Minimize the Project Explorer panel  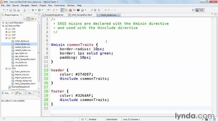click(35, 14)
